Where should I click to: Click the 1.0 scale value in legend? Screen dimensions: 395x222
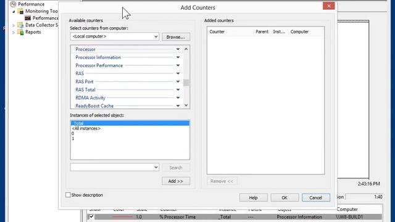139,216
